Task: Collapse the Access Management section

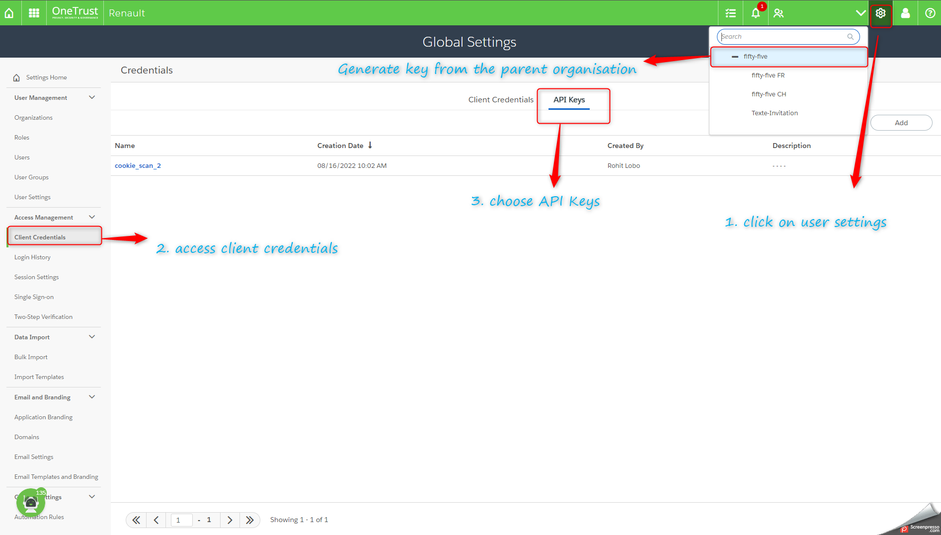Action: point(92,217)
